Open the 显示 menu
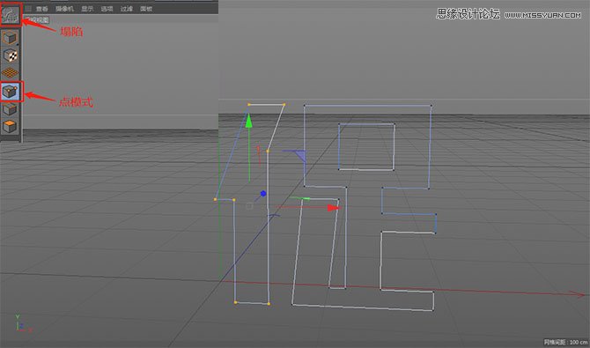Image resolution: width=590 pixels, height=348 pixels. [87, 9]
